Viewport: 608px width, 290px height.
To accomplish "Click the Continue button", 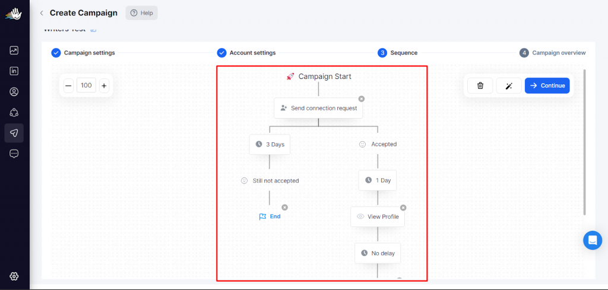I will tap(547, 85).
